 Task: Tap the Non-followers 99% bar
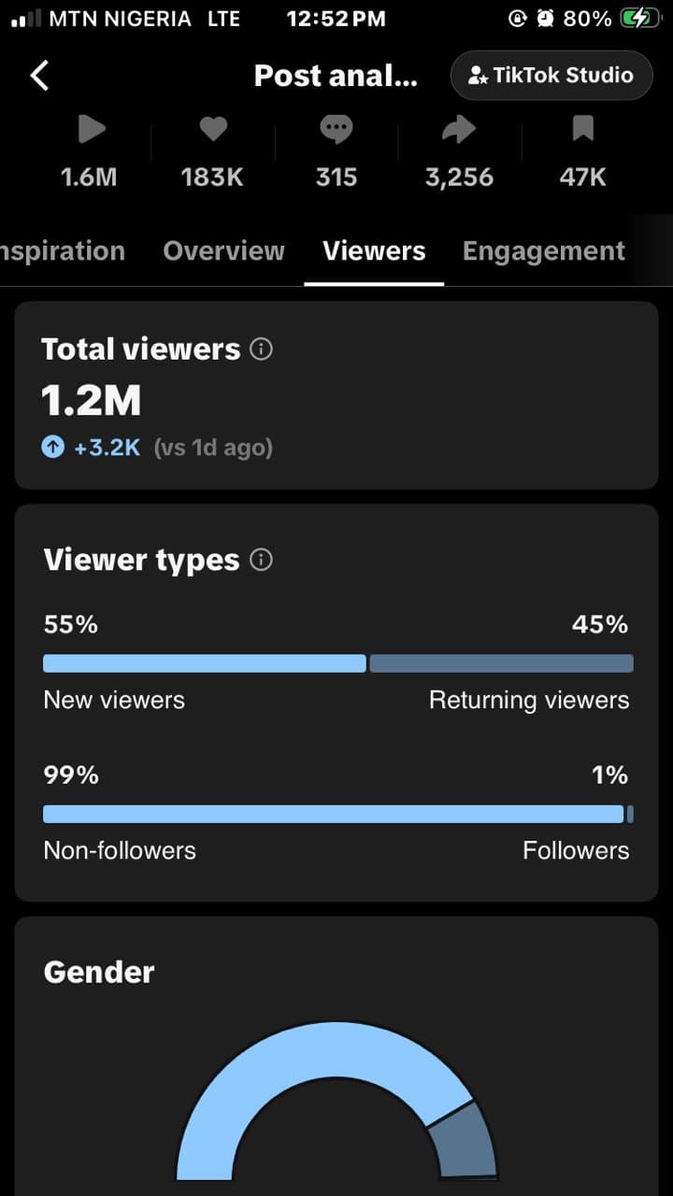point(333,814)
